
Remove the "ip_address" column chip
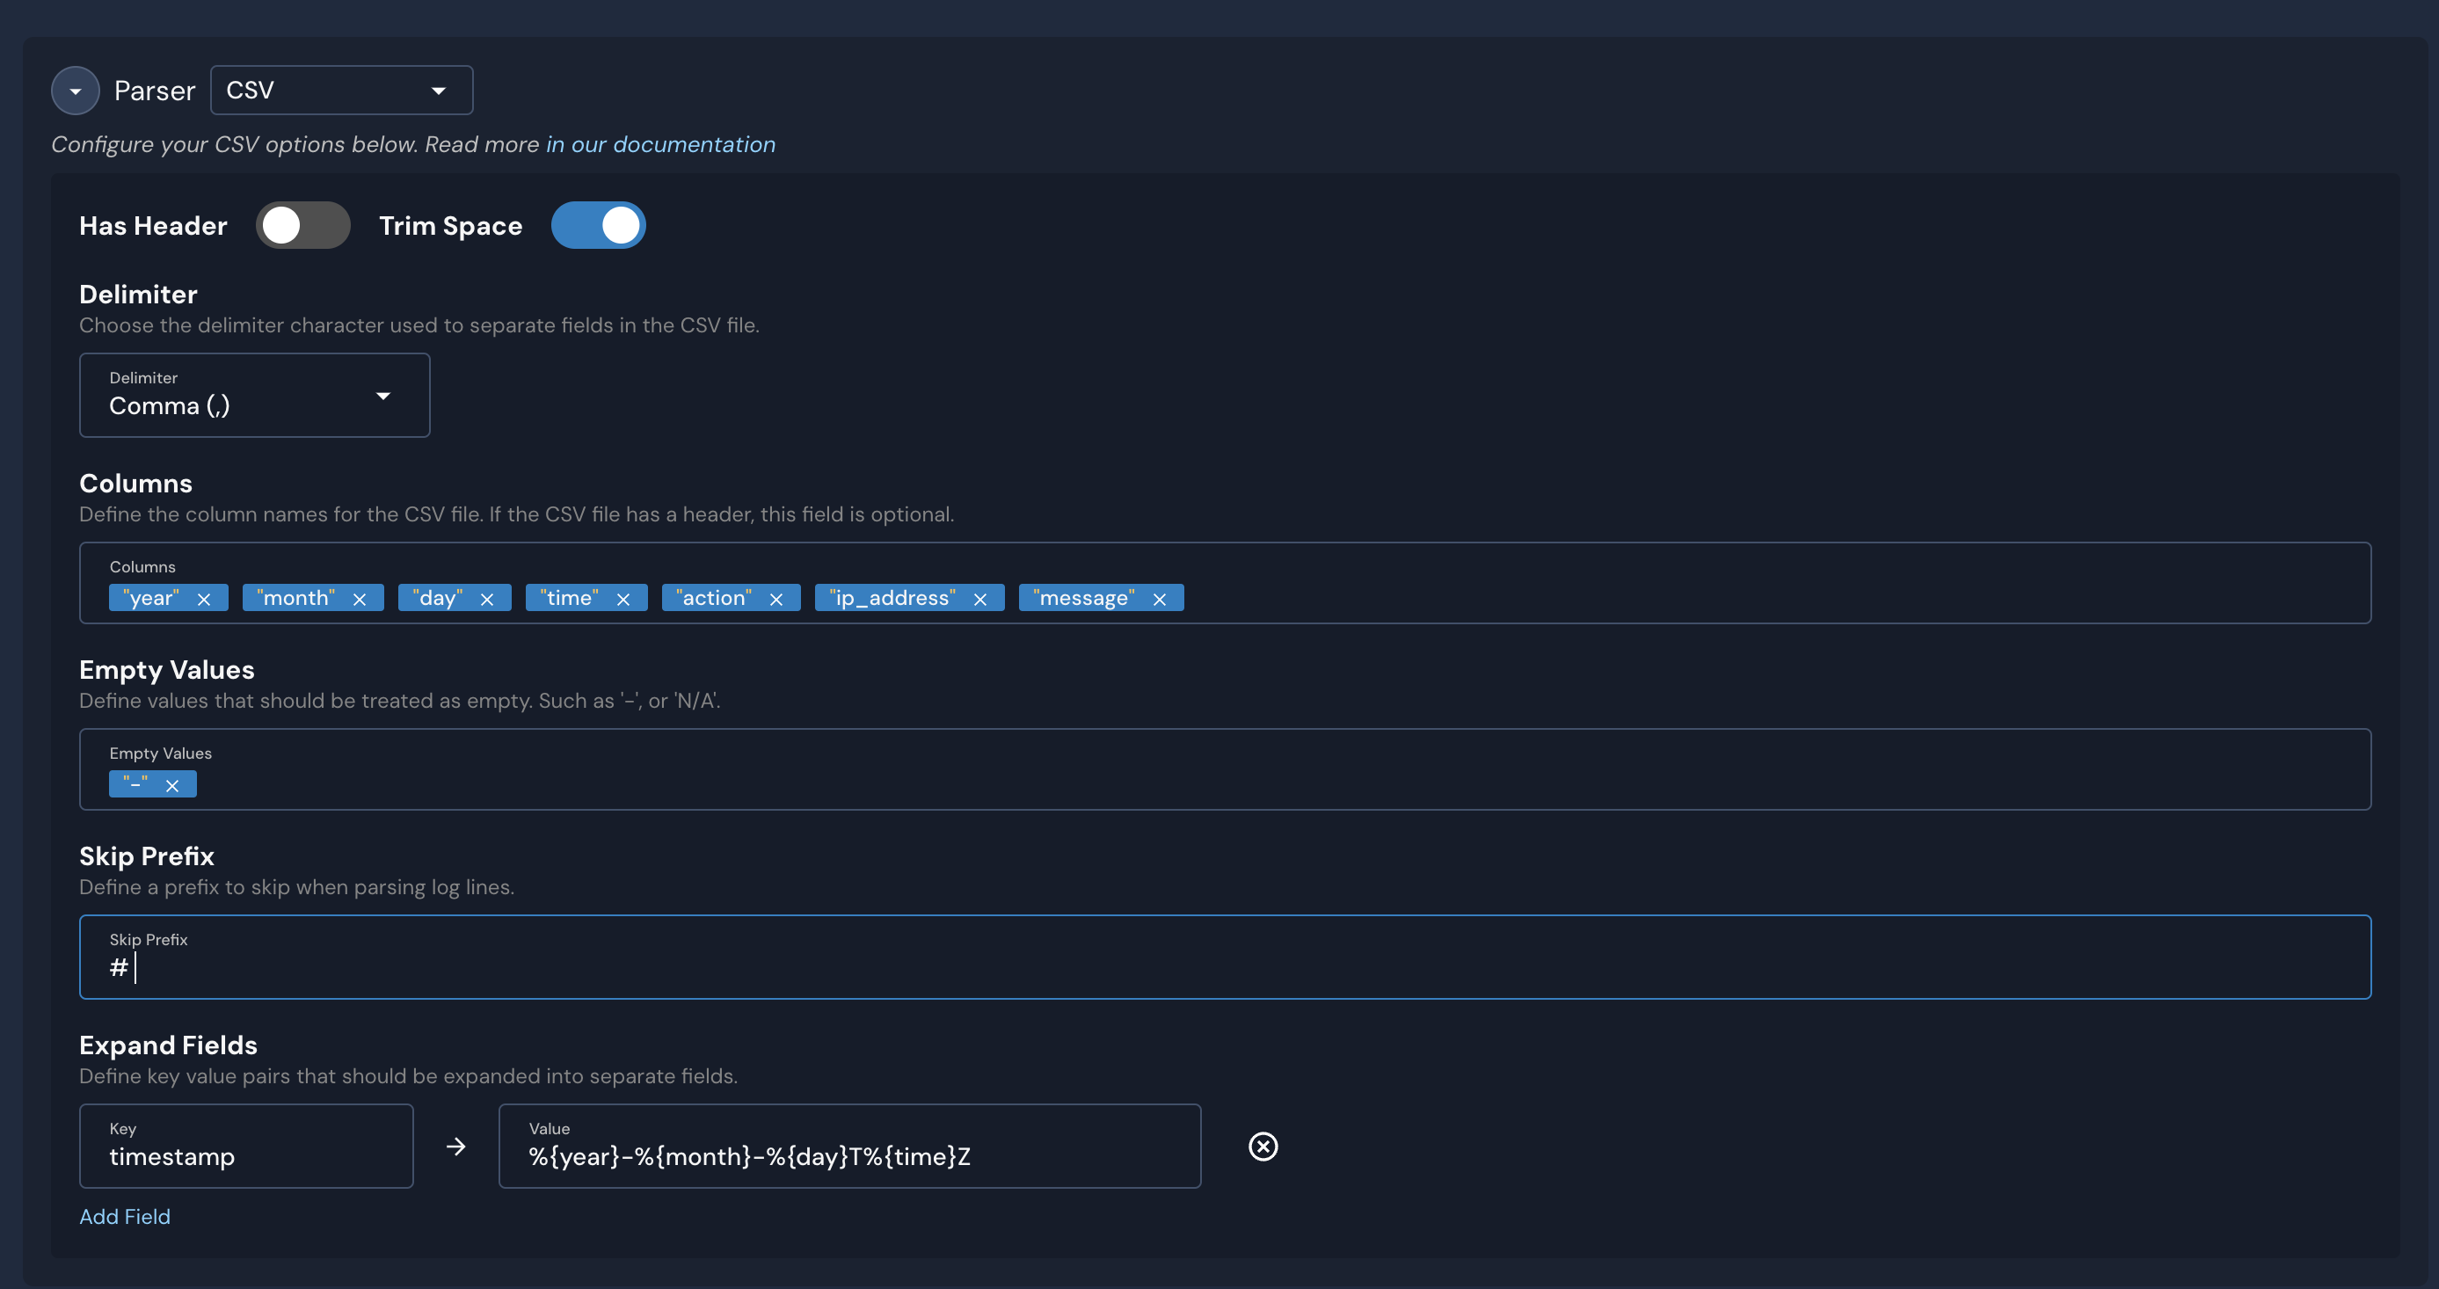980,599
